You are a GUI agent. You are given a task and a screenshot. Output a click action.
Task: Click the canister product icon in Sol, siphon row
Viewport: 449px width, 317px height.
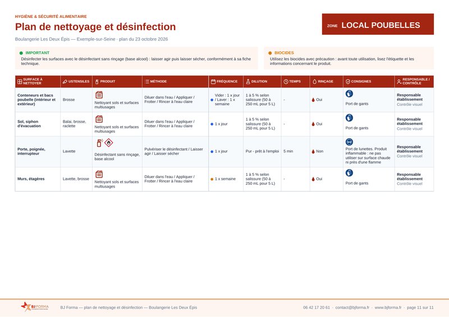[99, 119]
